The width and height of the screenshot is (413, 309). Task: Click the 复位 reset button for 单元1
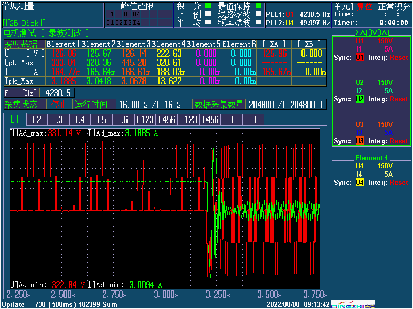364,6
